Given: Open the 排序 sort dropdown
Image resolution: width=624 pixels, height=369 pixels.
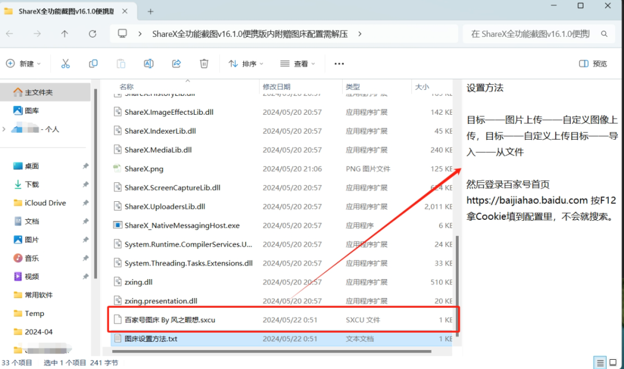Looking at the screenshot, I should [x=246, y=63].
